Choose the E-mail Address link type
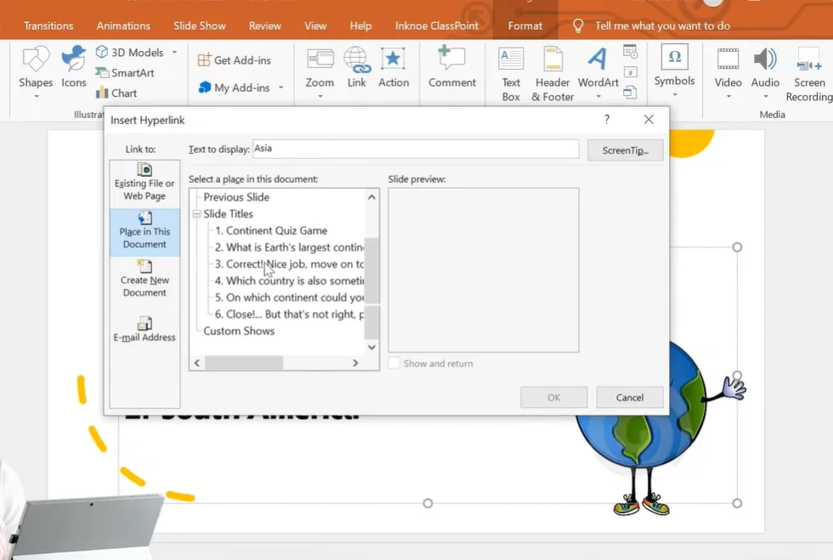 [144, 330]
